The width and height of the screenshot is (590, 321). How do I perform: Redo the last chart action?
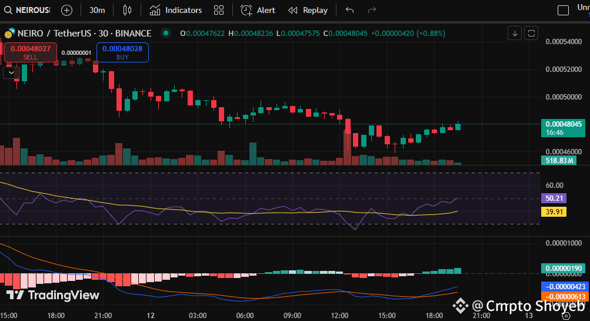(x=372, y=10)
